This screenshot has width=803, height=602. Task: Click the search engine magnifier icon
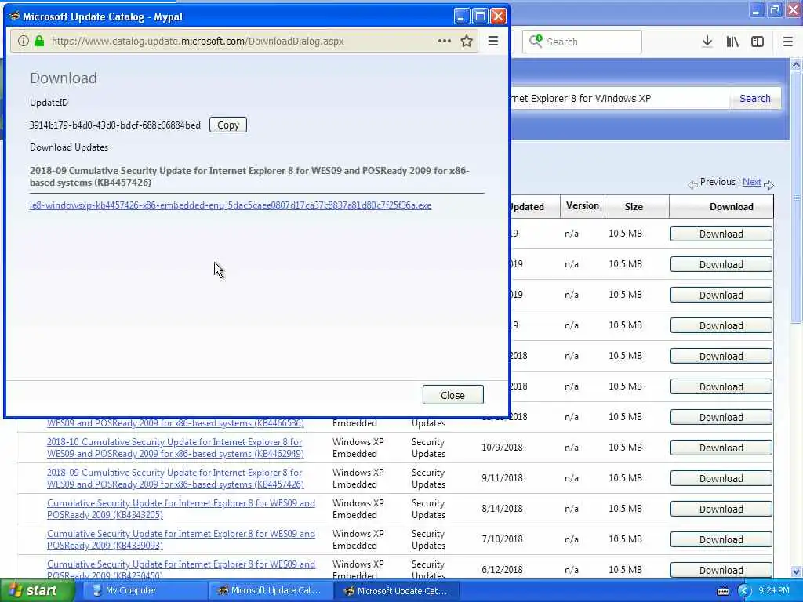tap(535, 41)
